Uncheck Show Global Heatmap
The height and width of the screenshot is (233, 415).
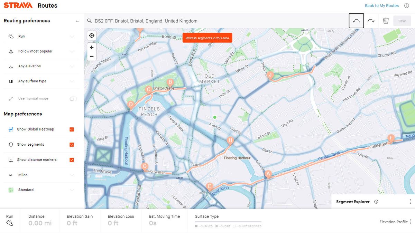click(x=72, y=129)
